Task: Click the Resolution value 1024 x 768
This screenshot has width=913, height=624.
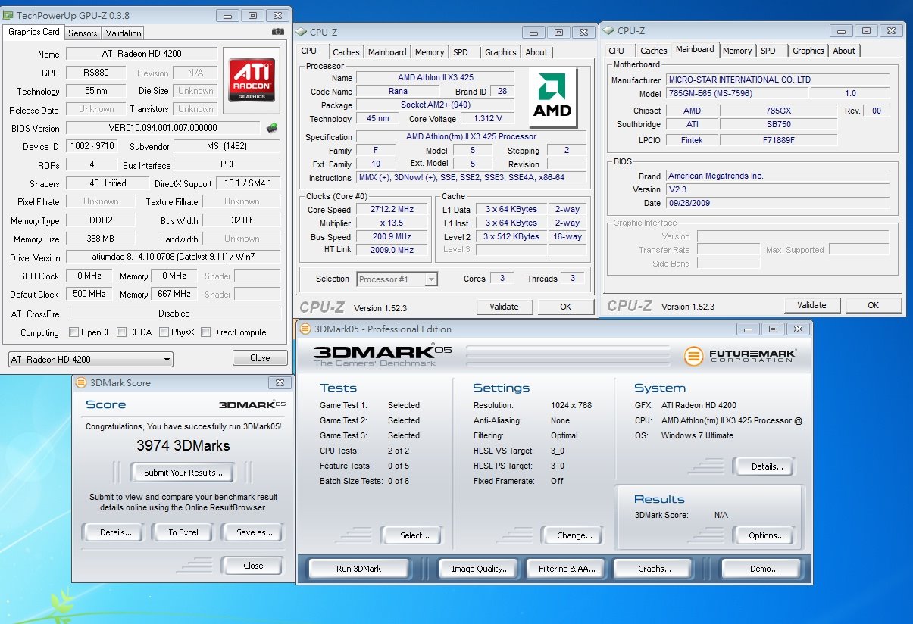Action: tap(571, 405)
